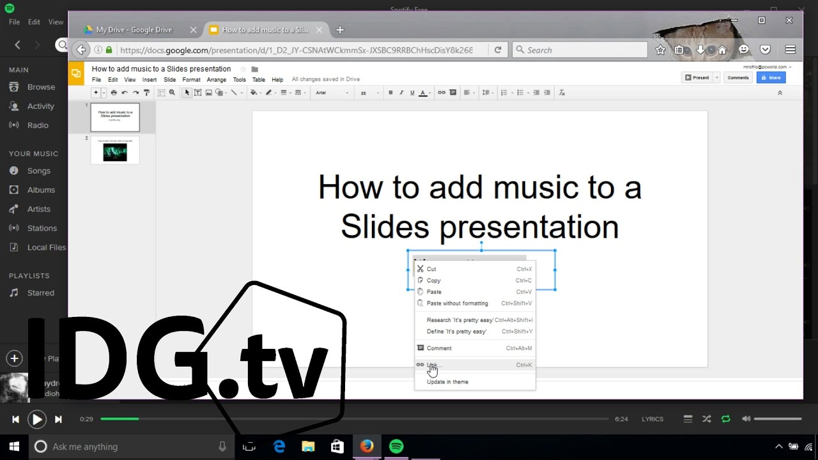Open the numbered list dropdown
The width and height of the screenshot is (818, 460).
tap(506, 93)
